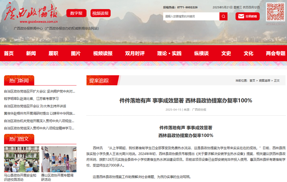Click the 提案追踪 section header

(103, 80)
